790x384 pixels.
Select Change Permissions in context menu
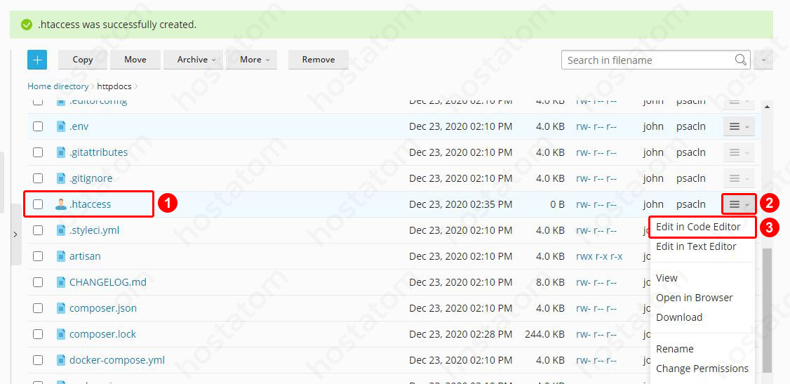click(x=702, y=369)
